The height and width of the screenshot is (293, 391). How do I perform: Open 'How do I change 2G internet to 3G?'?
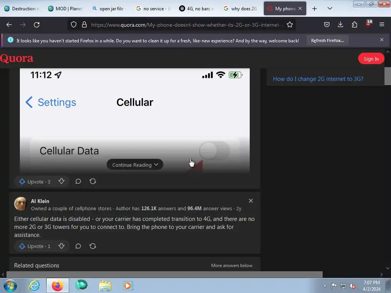pos(318,79)
